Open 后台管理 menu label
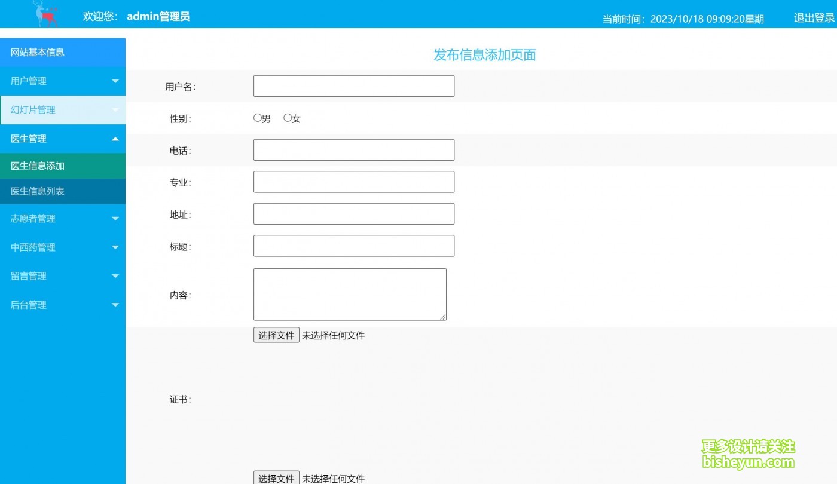 coord(29,305)
